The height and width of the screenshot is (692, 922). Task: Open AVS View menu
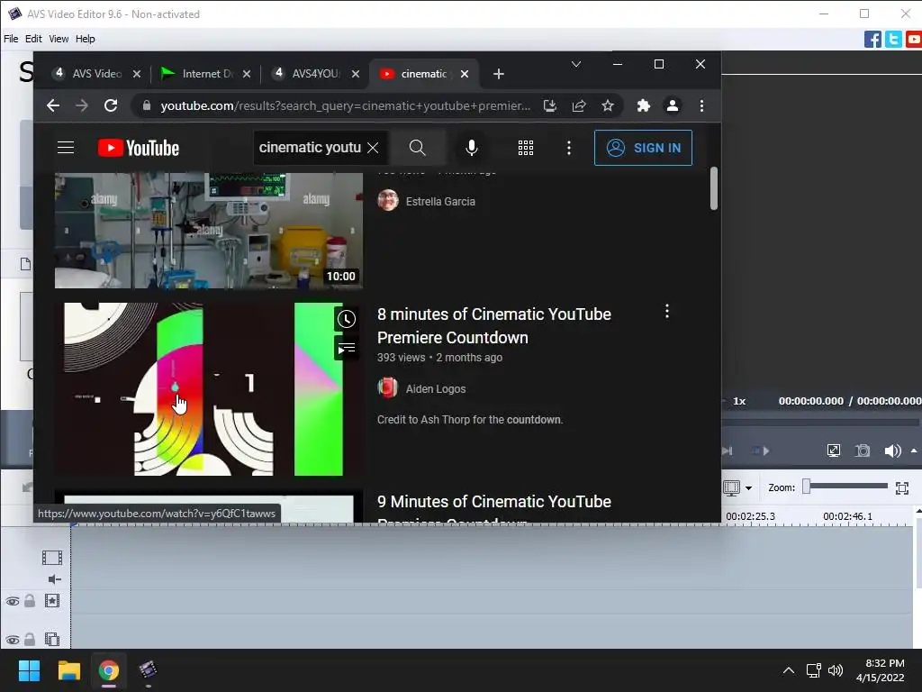(59, 39)
